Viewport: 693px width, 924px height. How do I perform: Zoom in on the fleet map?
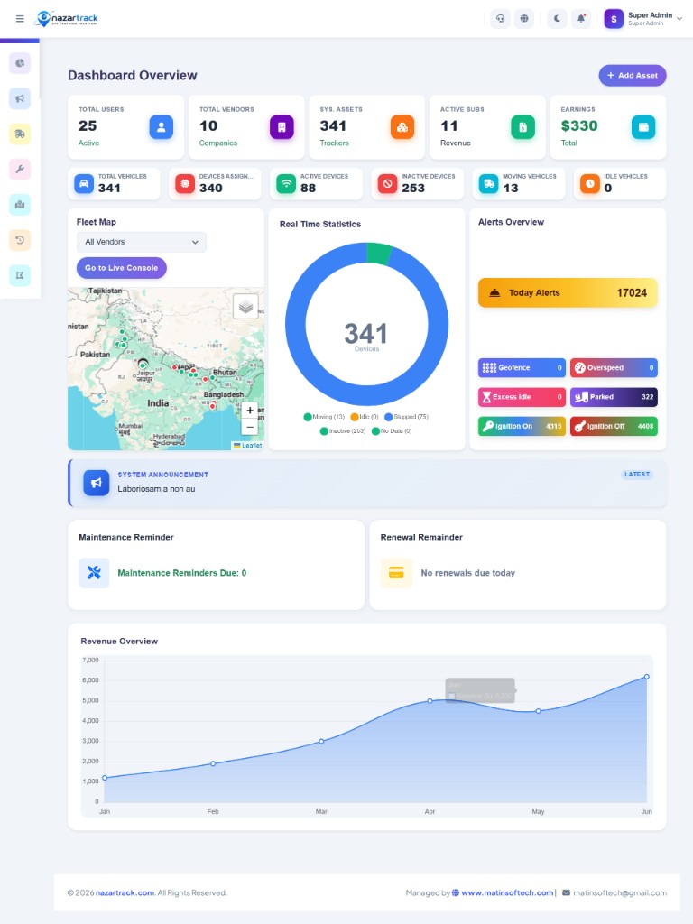(250, 411)
